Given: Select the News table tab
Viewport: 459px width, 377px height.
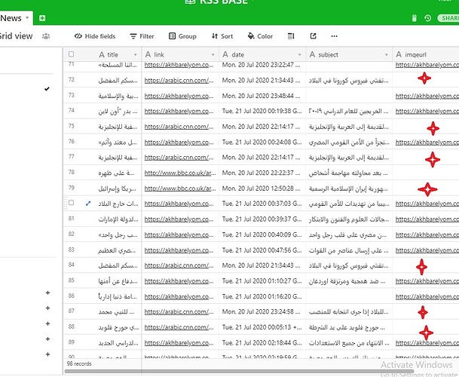Looking at the screenshot, I should (x=11, y=18).
